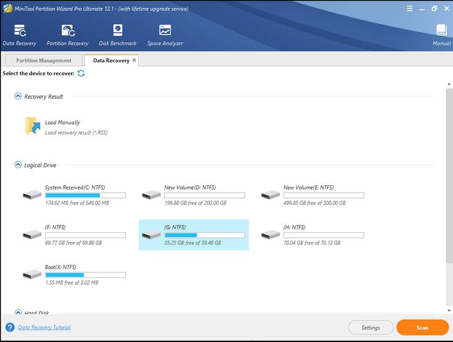
Task: Click the C: drive usage bar
Action: click(85, 195)
